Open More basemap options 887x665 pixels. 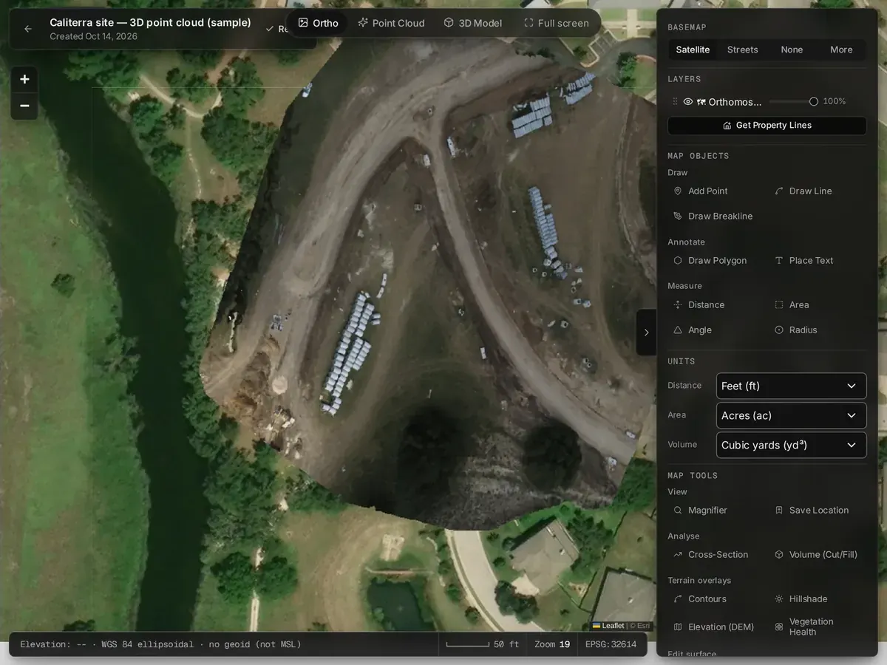(x=841, y=50)
